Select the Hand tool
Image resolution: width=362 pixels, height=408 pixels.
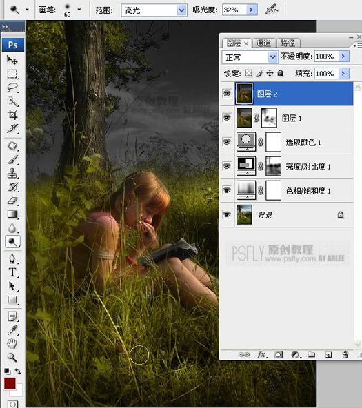pos(12,344)
